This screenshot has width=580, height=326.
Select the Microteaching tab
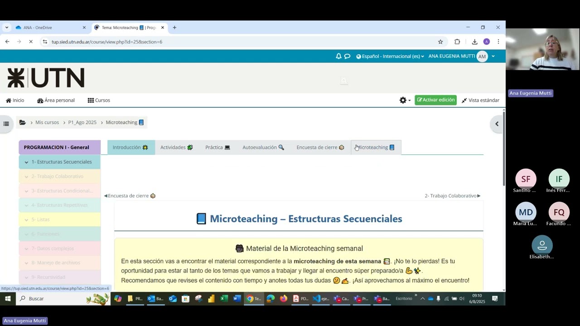(376, 147)
